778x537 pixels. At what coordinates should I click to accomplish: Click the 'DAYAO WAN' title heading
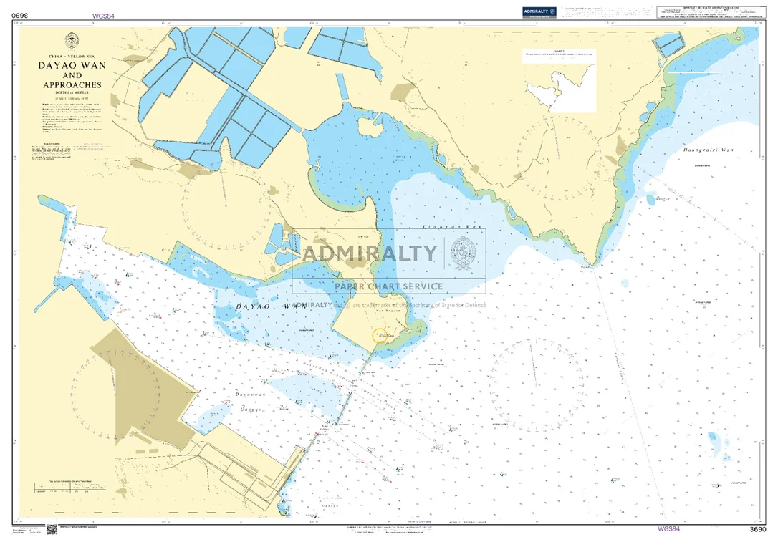point(72,65)
